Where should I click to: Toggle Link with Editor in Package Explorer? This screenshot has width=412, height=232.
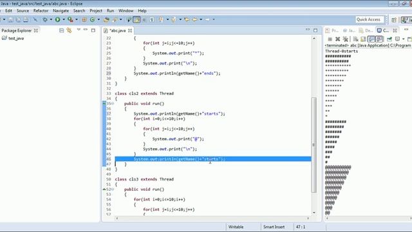pyautogui.click(x=69, y=30)
